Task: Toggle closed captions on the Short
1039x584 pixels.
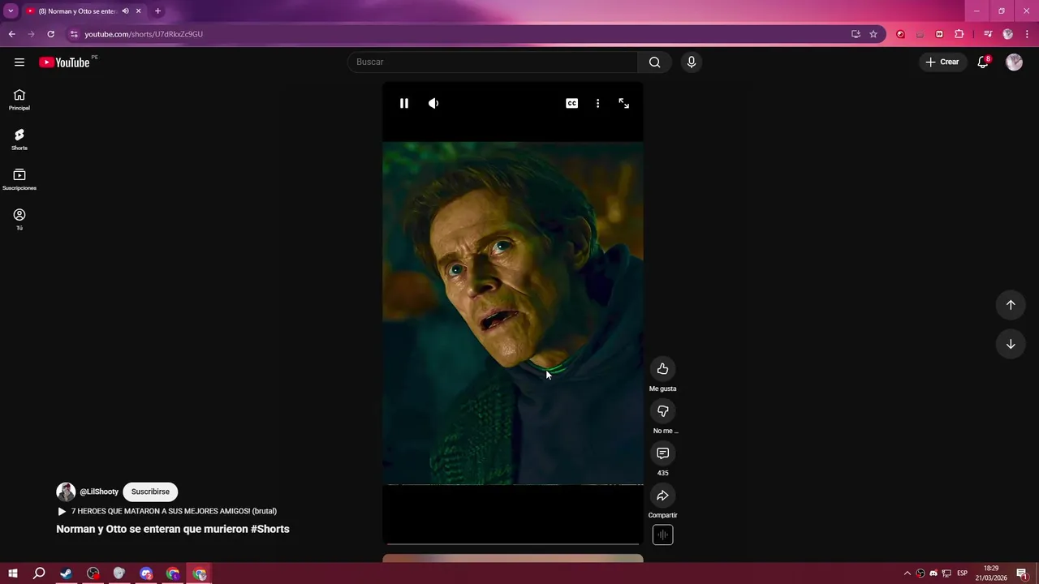Action: pyautogui.click(x=572, y=103)
